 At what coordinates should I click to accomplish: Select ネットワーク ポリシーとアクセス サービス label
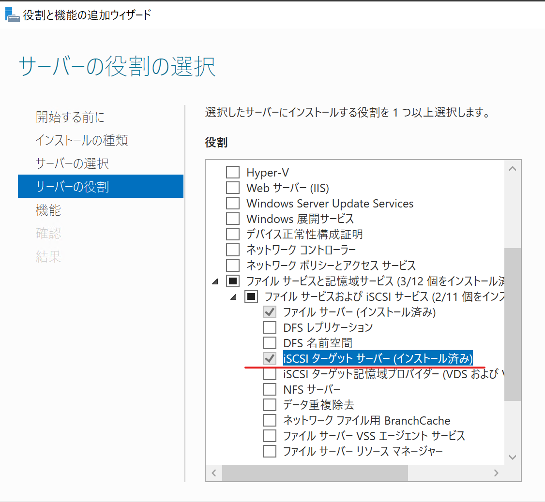[331, 266]
